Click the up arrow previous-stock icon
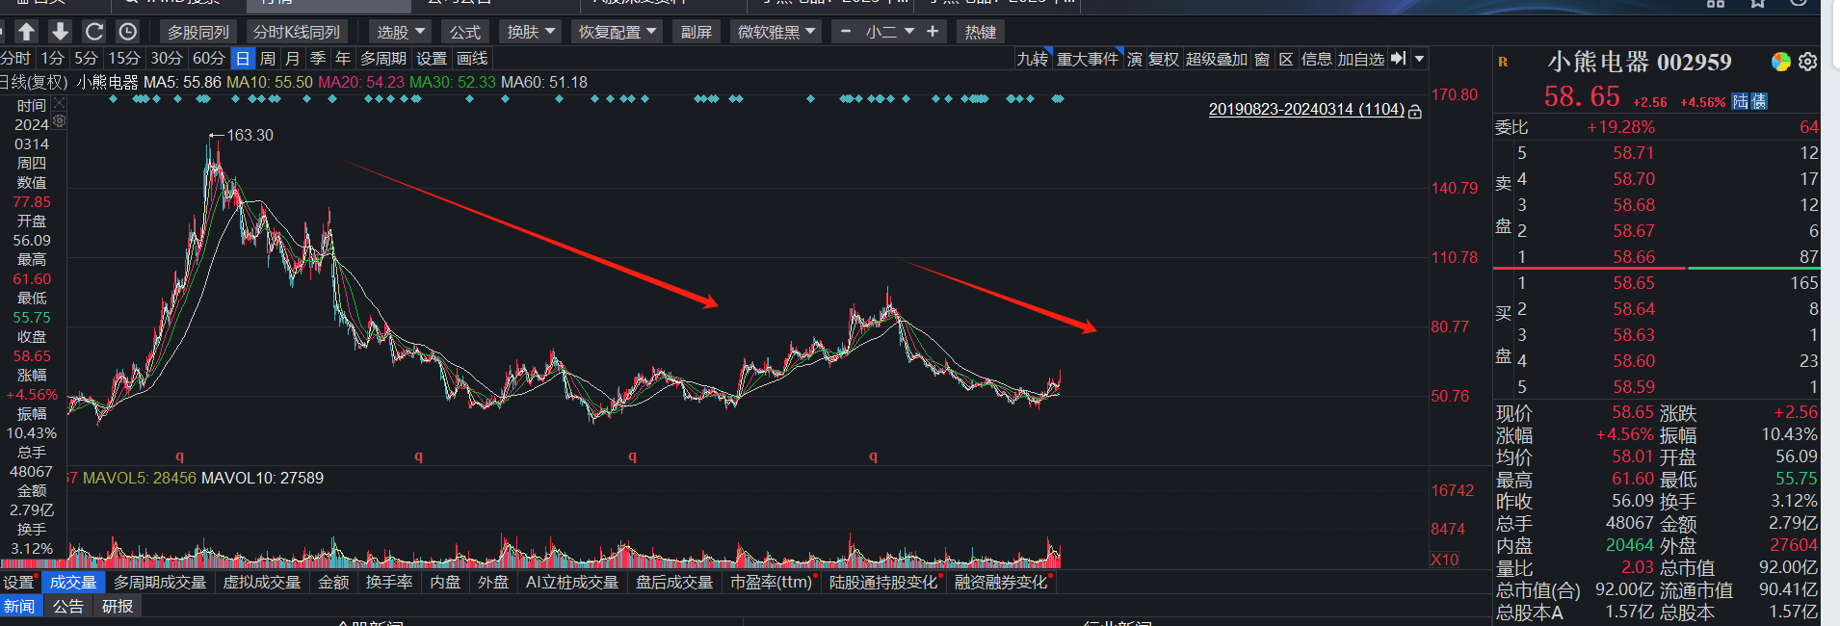Viewport: 1840px width, 626px height. tap(27, 32)
